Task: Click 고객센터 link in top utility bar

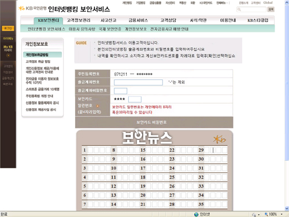Action: point(255,3)
